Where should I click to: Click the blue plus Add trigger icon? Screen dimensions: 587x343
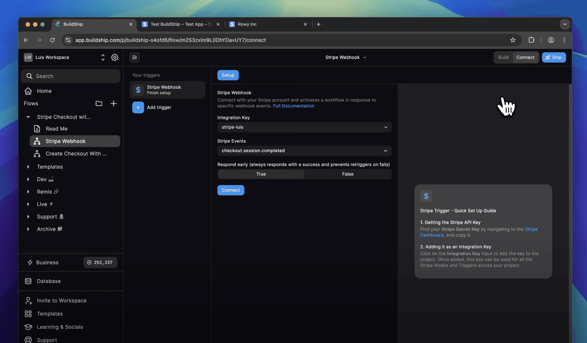click(x=138, y=107)
